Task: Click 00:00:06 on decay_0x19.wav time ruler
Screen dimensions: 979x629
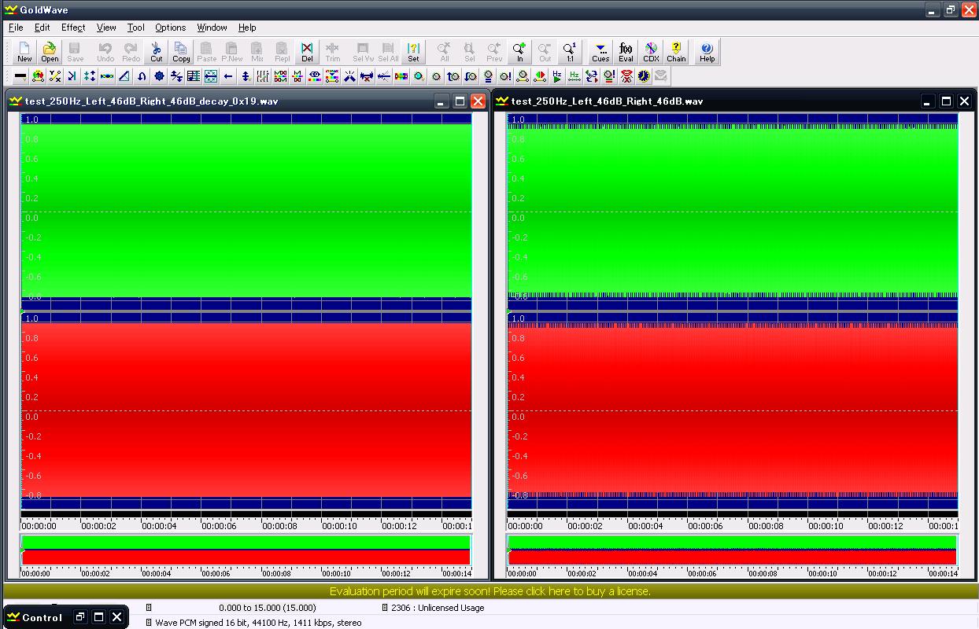Action: tap(219, 526)
